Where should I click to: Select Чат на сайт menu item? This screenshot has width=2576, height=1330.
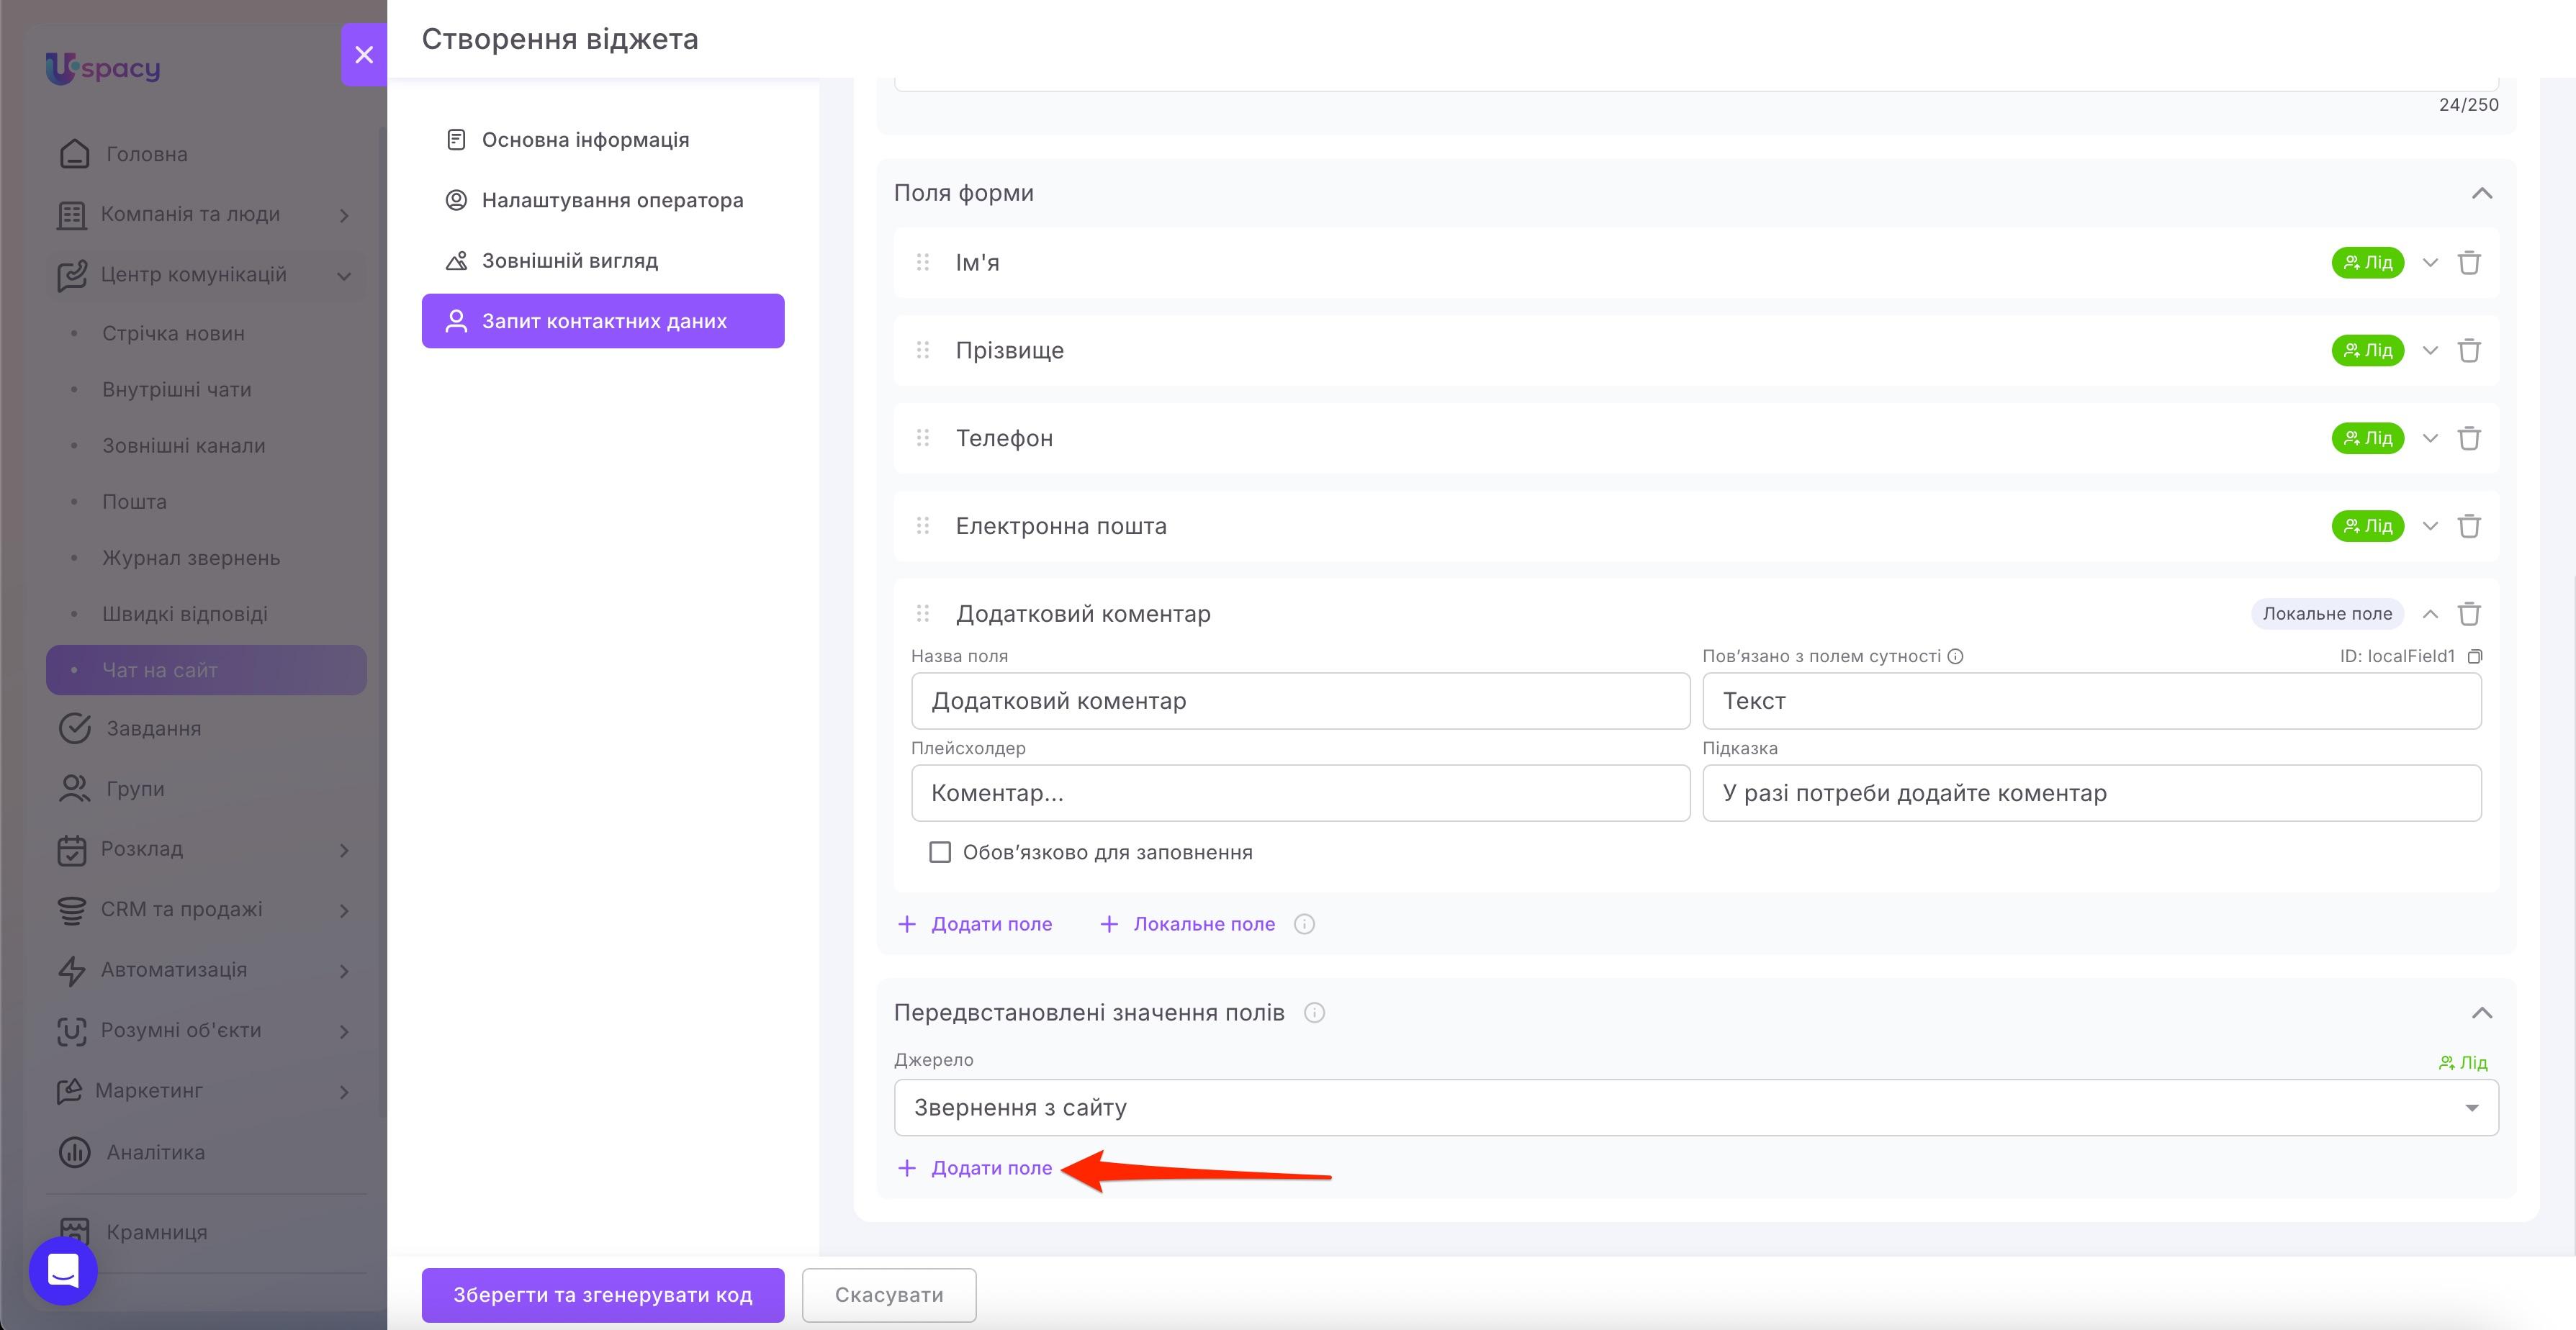(x=206, y=670)
